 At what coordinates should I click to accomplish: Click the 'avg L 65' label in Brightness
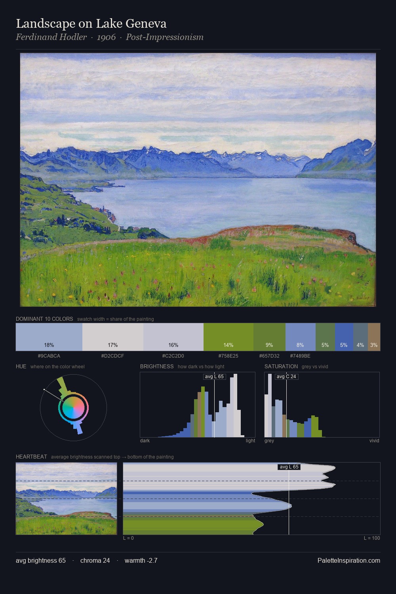[214, 377]
